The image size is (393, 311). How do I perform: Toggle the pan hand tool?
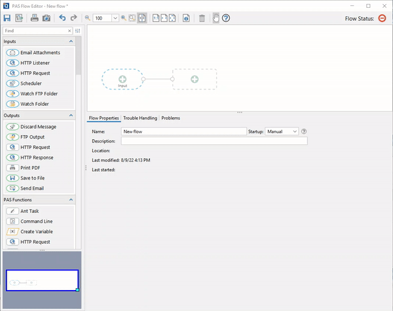[215, 18]
